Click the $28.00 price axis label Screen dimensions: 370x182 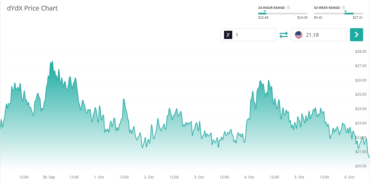click(360, 51)
